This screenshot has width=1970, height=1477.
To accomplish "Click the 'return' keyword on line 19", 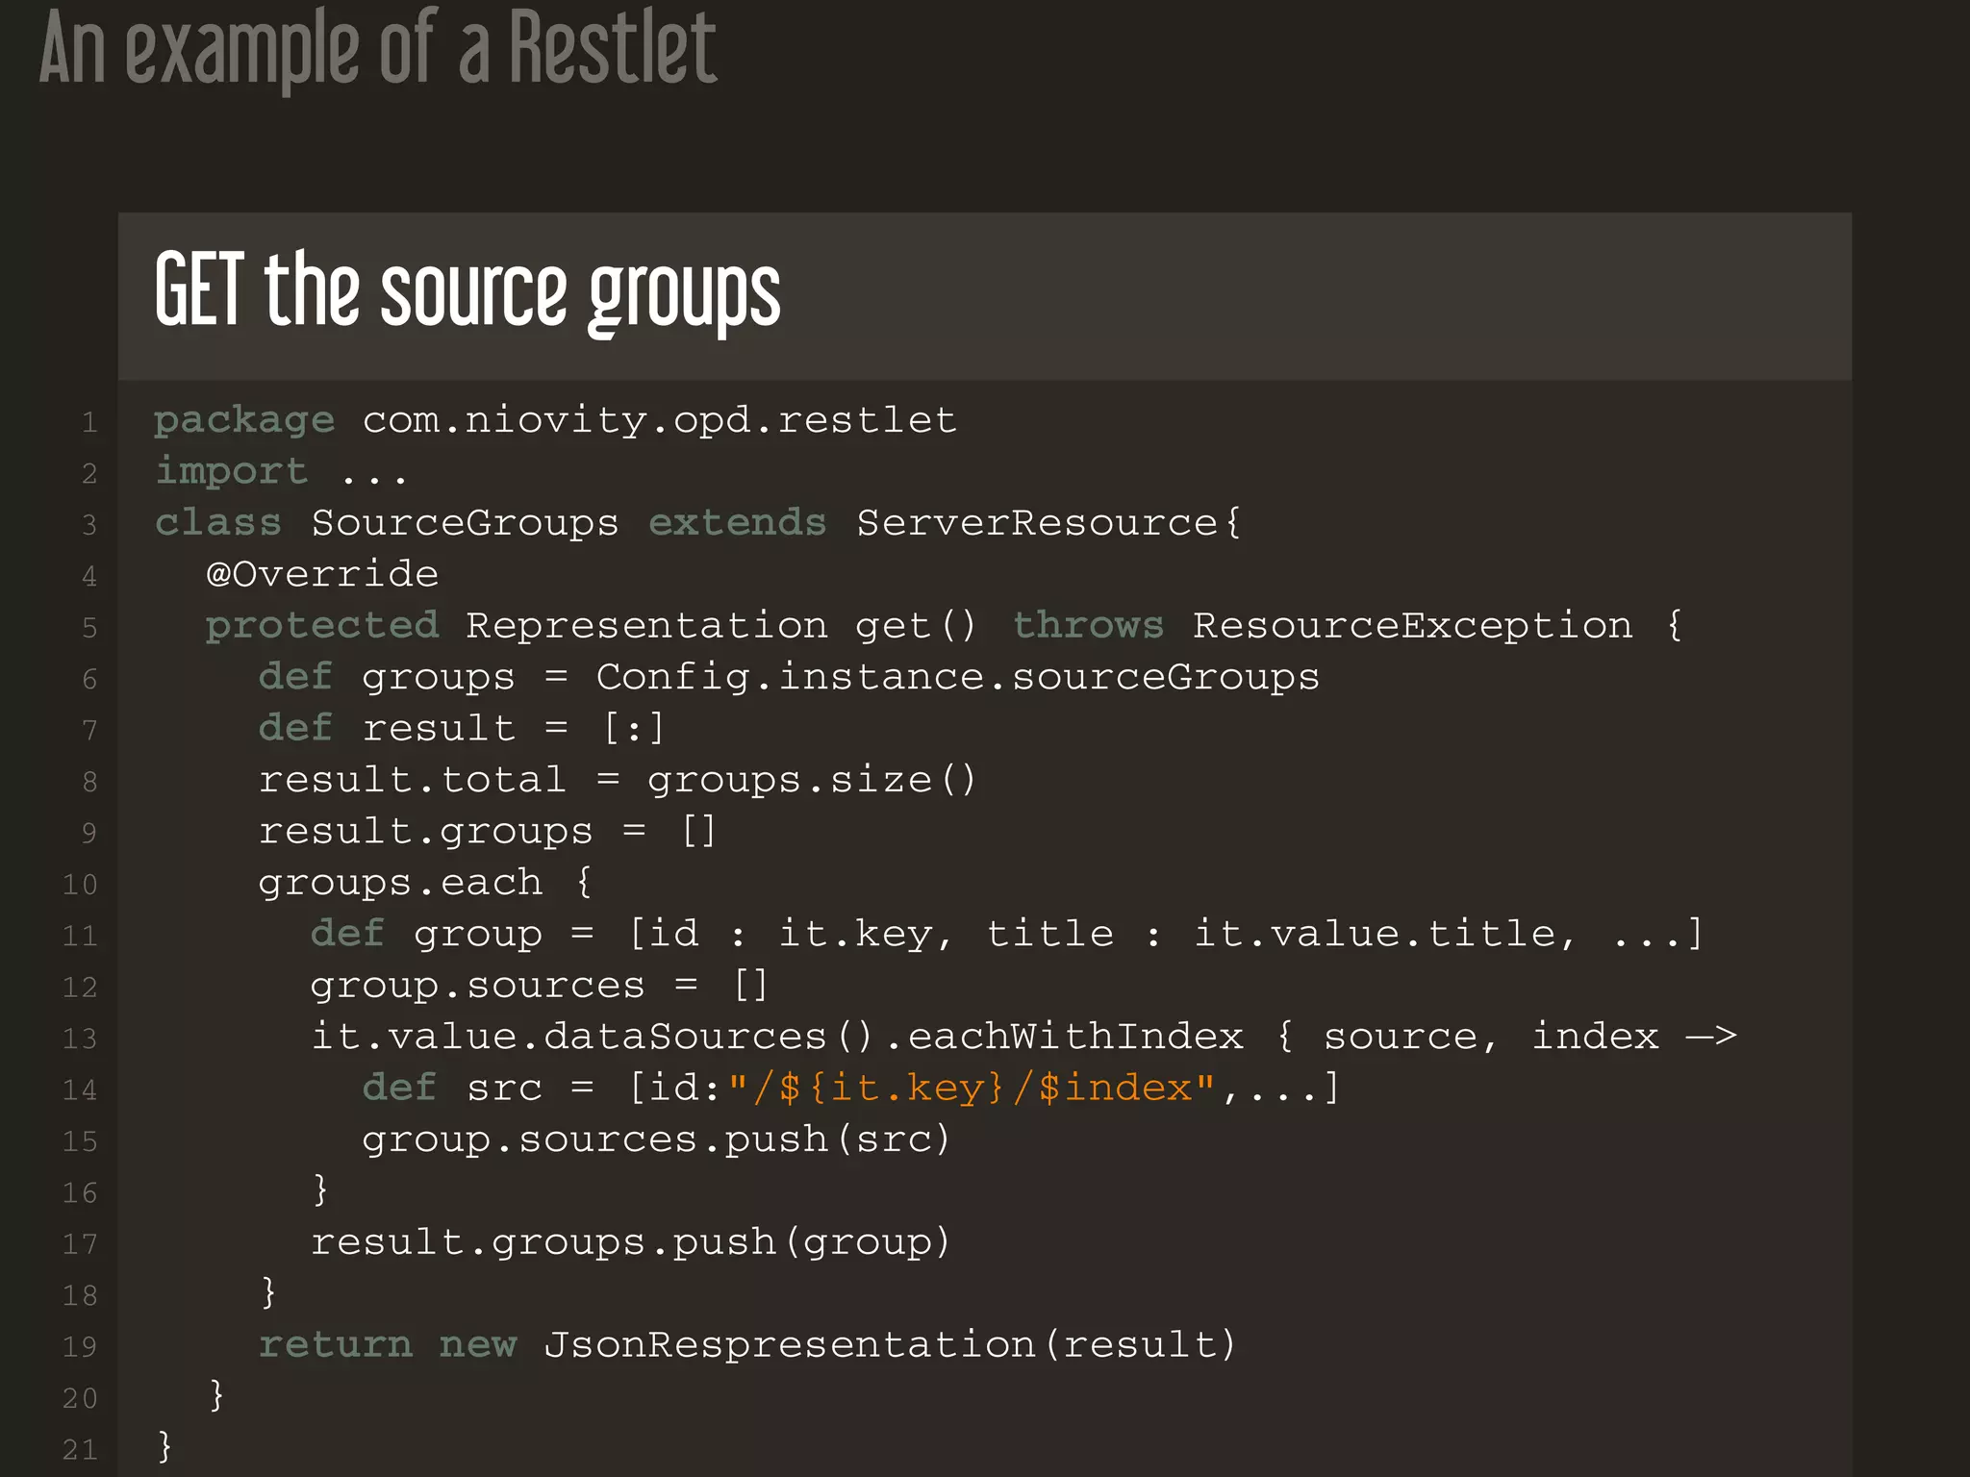I will pos(335,1345).
